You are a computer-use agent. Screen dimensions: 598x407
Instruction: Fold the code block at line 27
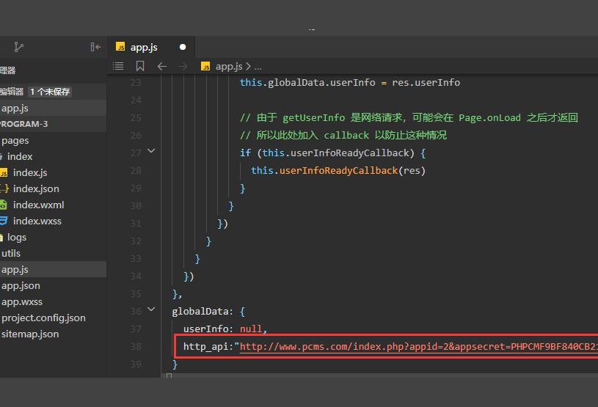(x=151, y=150)
